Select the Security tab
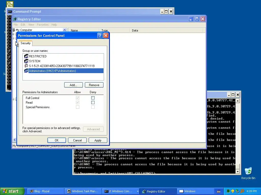 pos(25,43)
